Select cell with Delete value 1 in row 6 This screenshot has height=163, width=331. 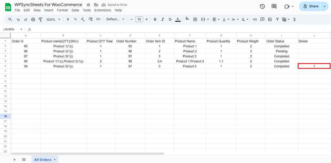[314, 66]
